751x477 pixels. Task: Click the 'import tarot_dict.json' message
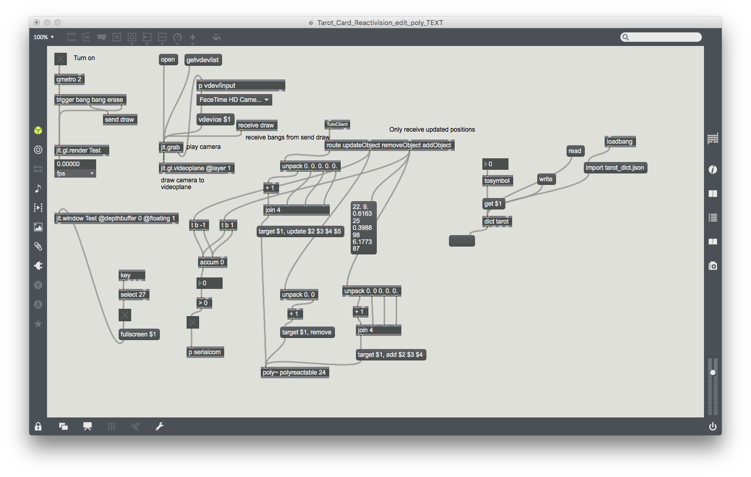(x=615, y=168)
